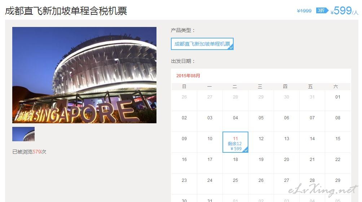Click the crossed-out ¥1999 original price

coord(304,11)
